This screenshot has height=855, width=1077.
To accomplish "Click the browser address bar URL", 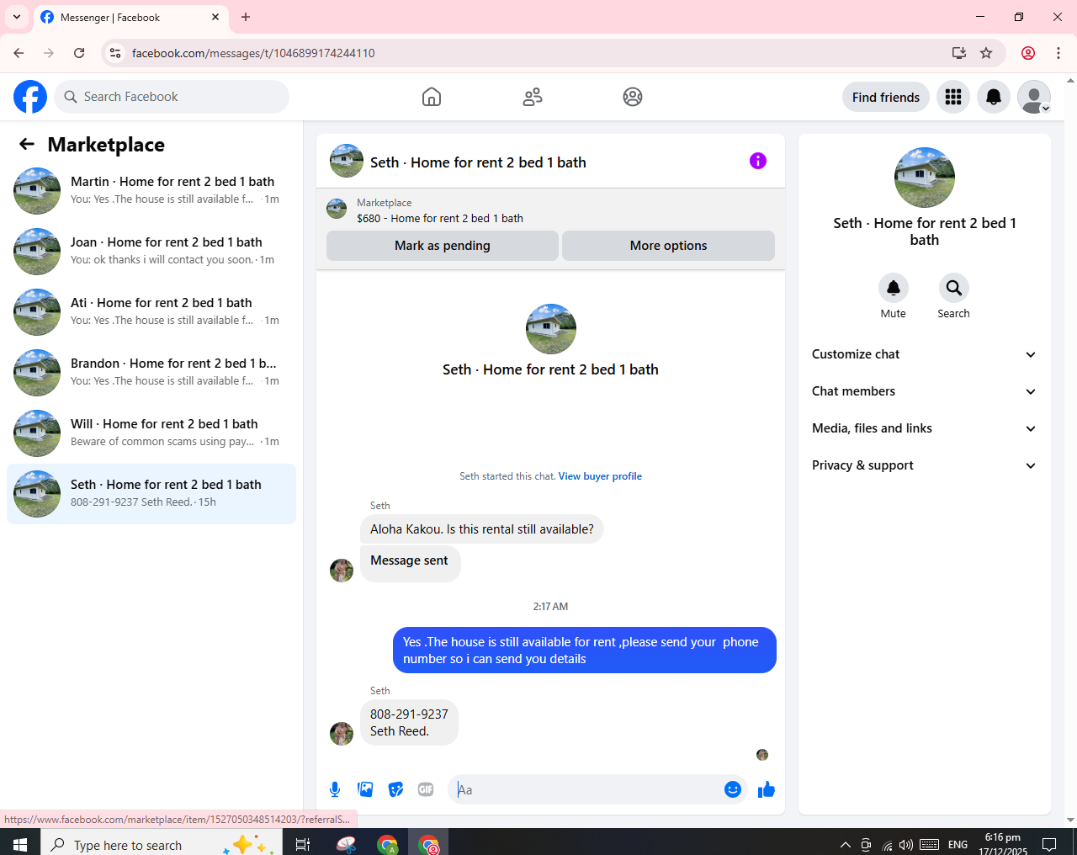I will coord(253,53).
